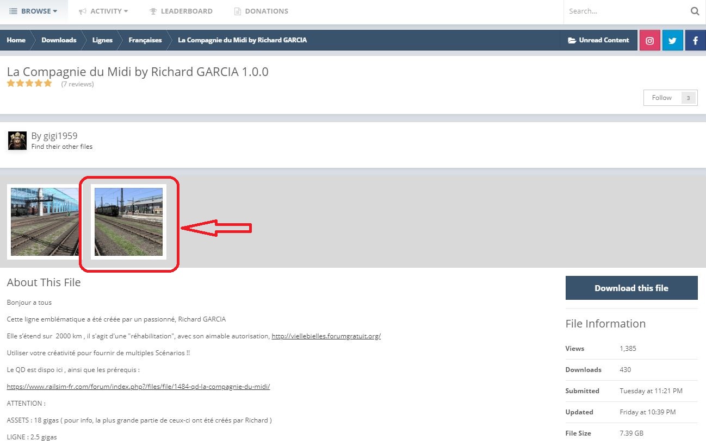This screenshot has height=441, width=706.
Task: Open the Twitter social link
Action: pyautogui.click(x=673, y=40)
